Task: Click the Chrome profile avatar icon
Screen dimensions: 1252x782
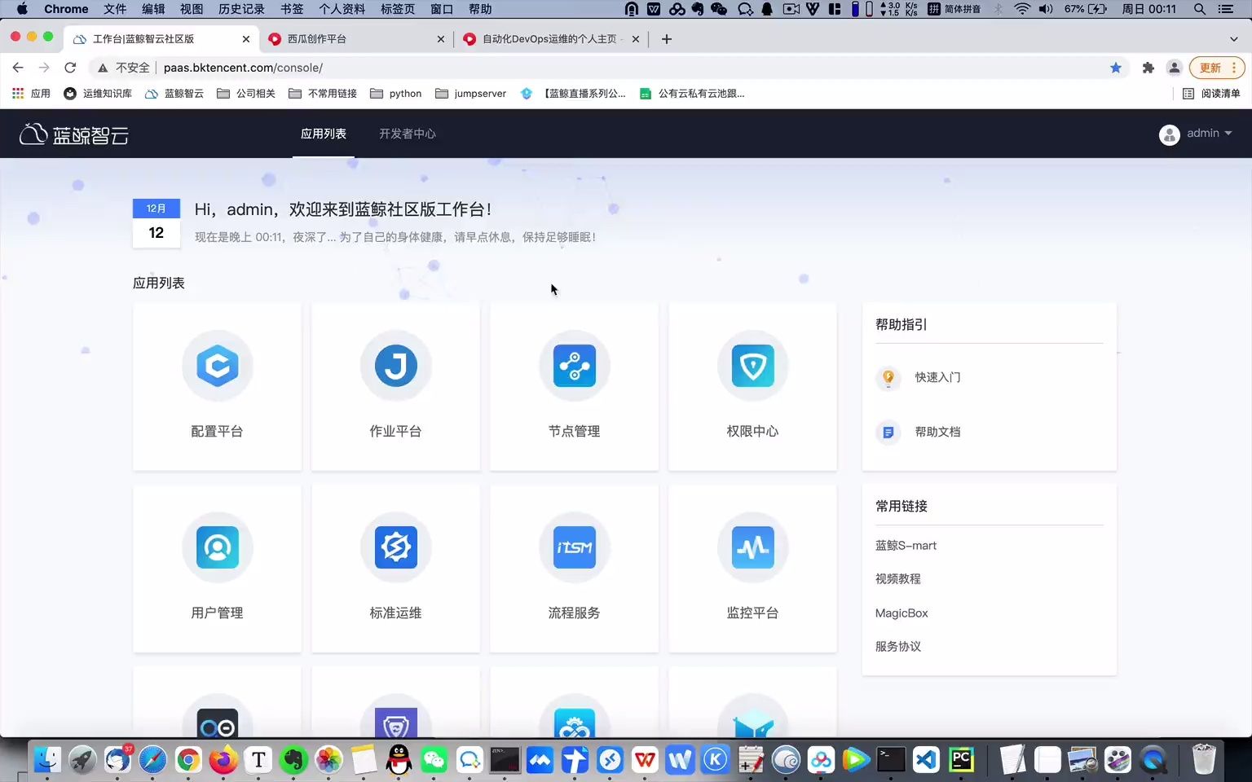Action: point(1174,68)
